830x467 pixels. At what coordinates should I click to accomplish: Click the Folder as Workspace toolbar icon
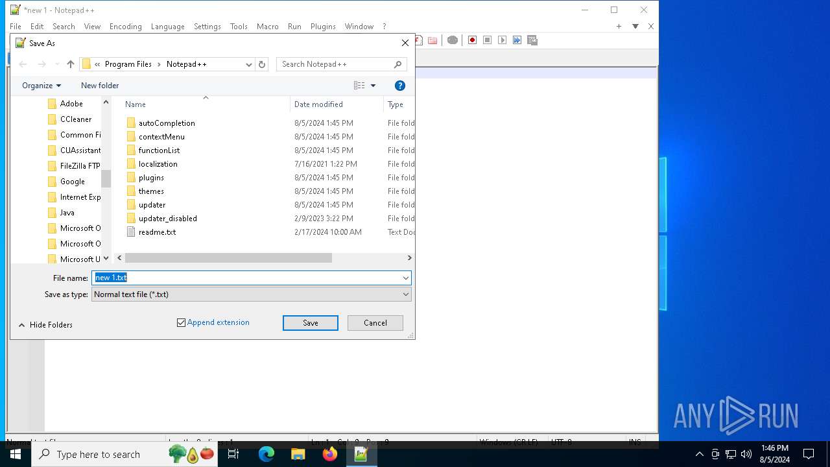(433, 40)
